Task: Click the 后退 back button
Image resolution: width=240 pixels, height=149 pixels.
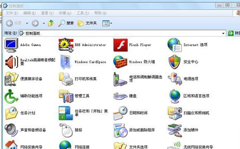Action: click(14, 23)
